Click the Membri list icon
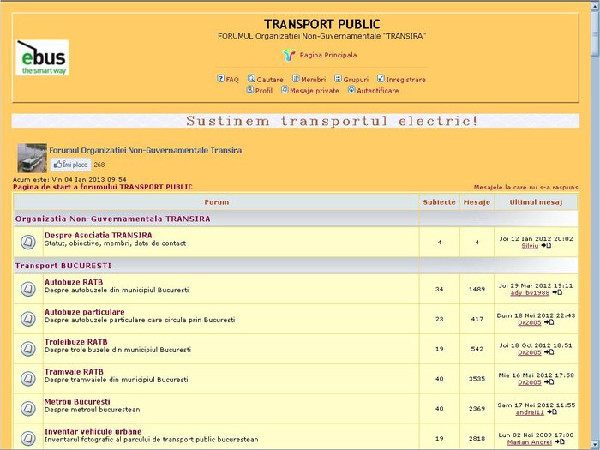Image resolution: width=600 pixels, height=450 pixels. click(296, 79)
